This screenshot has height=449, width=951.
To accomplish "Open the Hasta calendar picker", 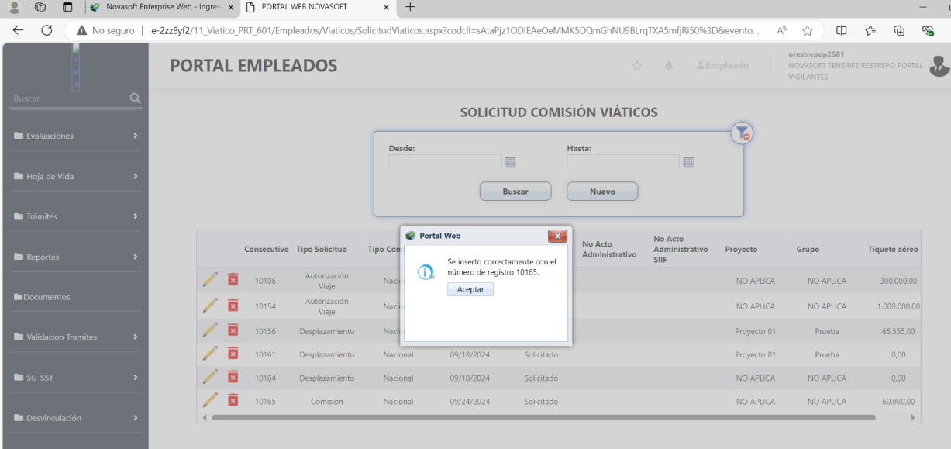I will click(688, 161).
